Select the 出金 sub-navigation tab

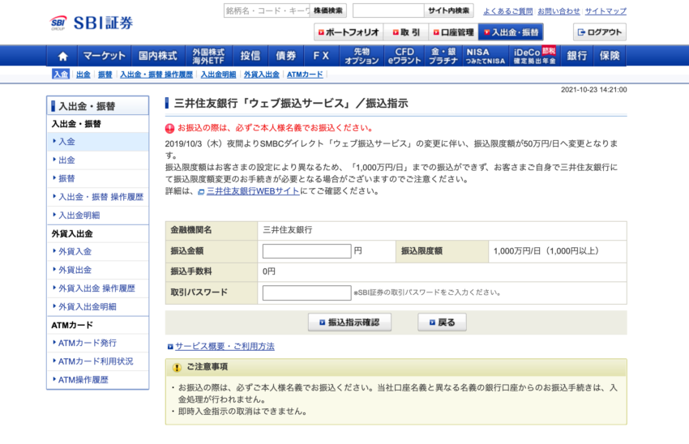83,75
